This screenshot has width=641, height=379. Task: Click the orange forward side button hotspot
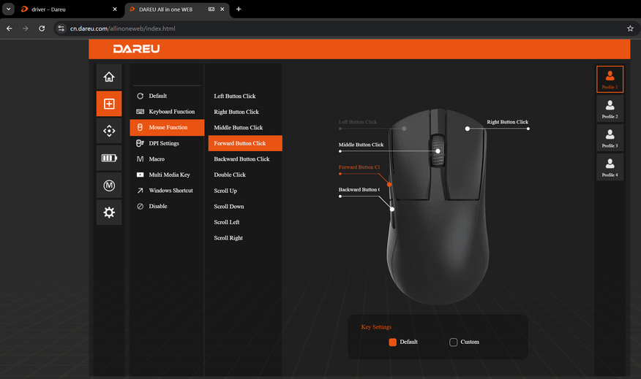coord(389,185)
